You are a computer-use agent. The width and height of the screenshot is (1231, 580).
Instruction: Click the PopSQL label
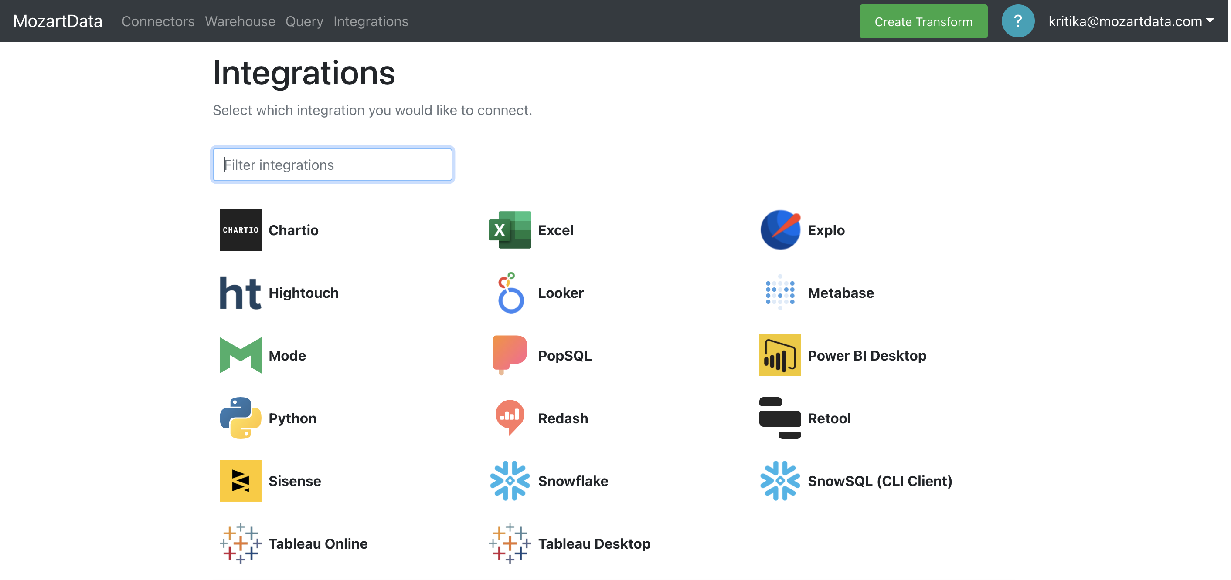565,356
